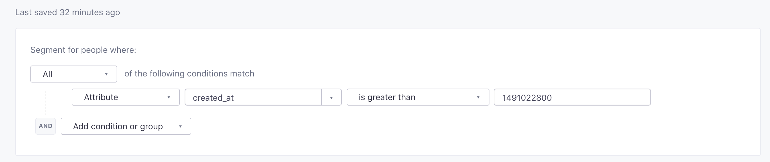Open the 'Add condition or group' menu
Image resolution: width=770 pixels, height=162 pixels.
(x=126, y=126)
